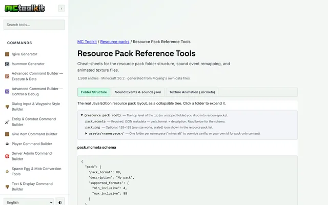Collapse the (resource pack root) tree node

[x=82, y=115]
